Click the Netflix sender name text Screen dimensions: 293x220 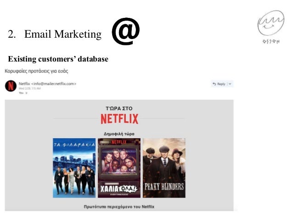(24, 84)
